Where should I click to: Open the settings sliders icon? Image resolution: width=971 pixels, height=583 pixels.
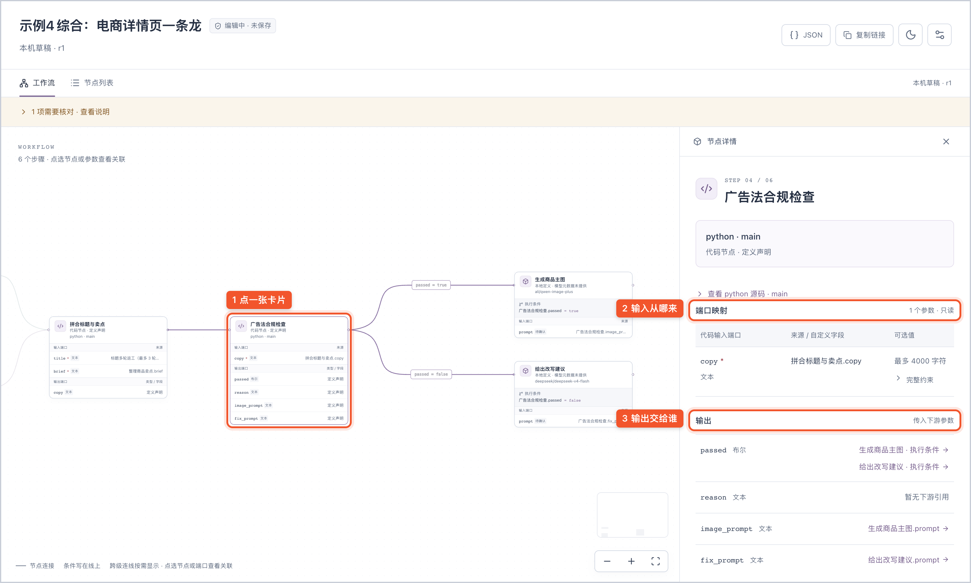(939, 35)
